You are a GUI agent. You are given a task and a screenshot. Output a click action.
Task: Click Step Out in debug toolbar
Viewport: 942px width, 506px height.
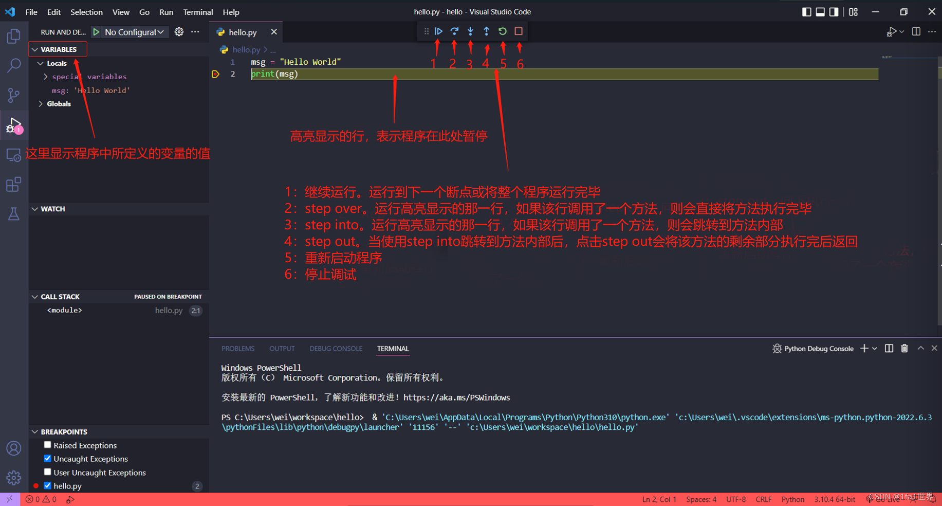pos(486,31)
